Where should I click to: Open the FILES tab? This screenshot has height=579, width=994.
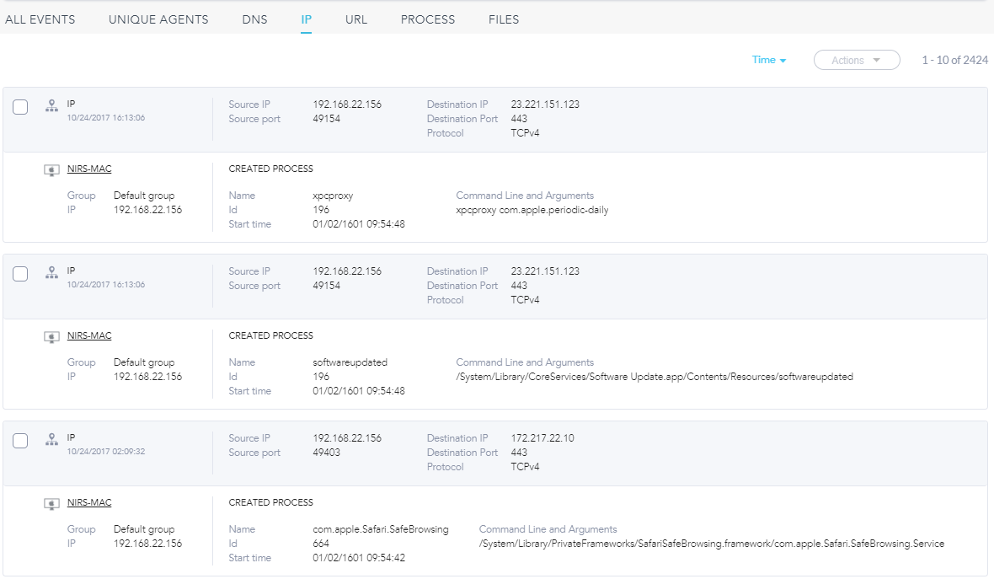504,19
